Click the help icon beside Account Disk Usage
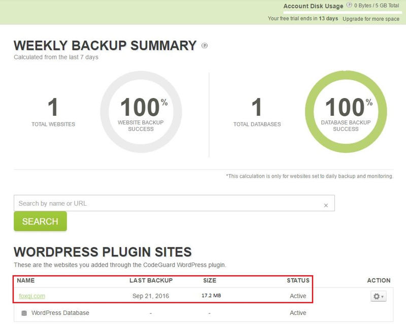 [349, 6]
